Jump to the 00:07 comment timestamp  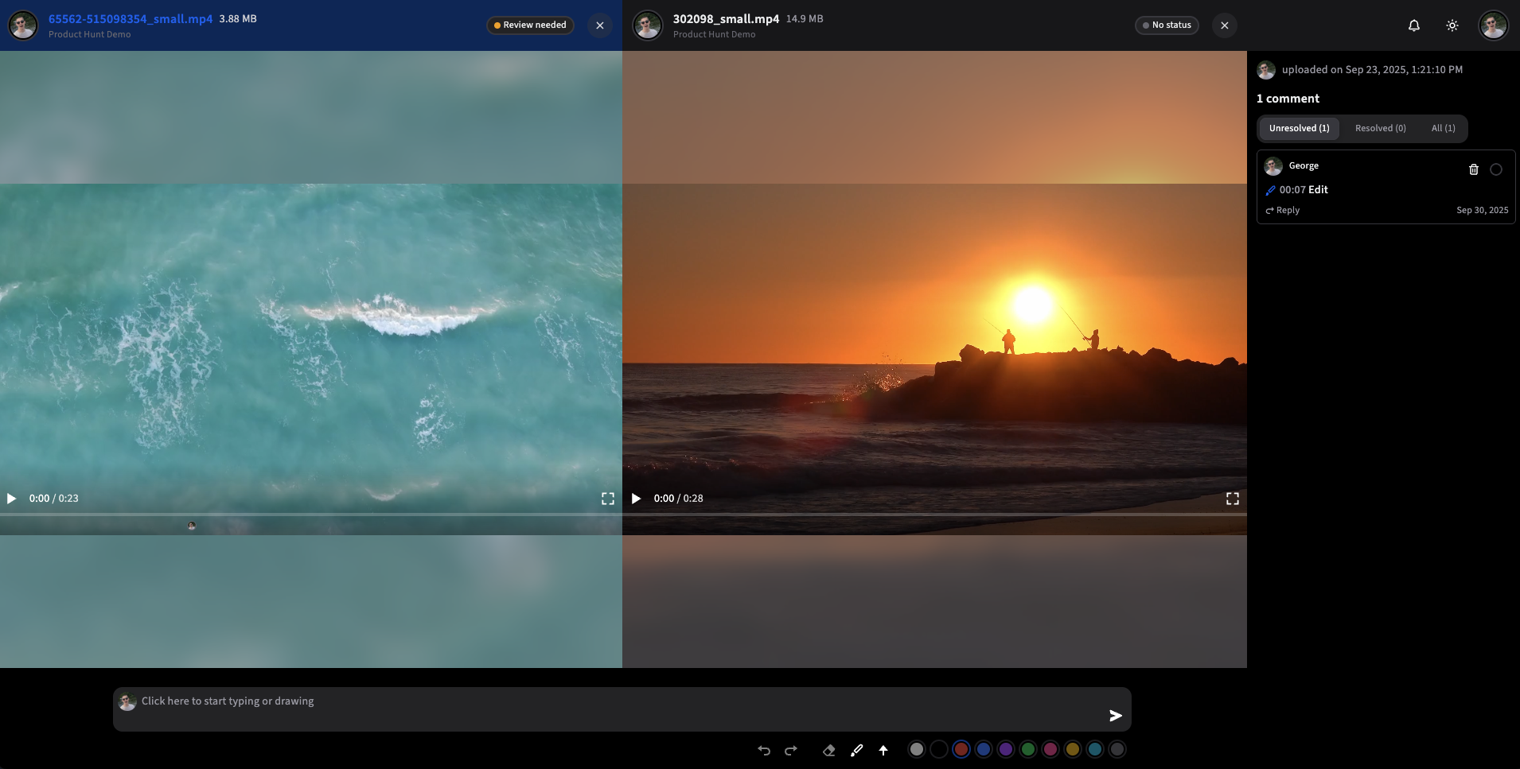[1292, 190]
